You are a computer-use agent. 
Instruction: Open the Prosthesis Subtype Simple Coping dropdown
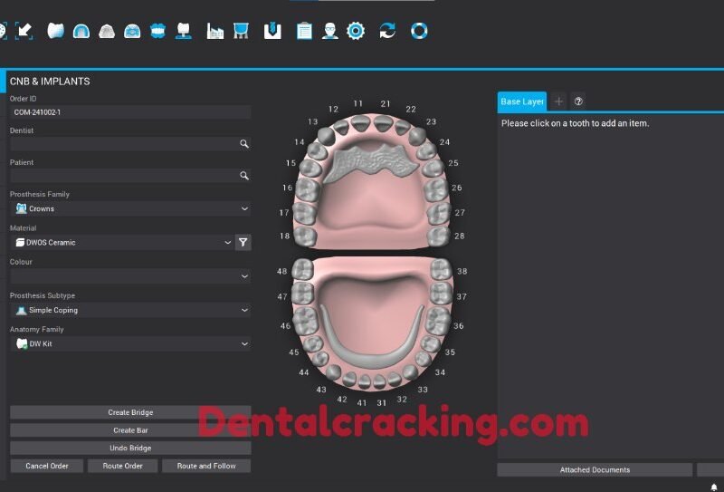[130, 310]
